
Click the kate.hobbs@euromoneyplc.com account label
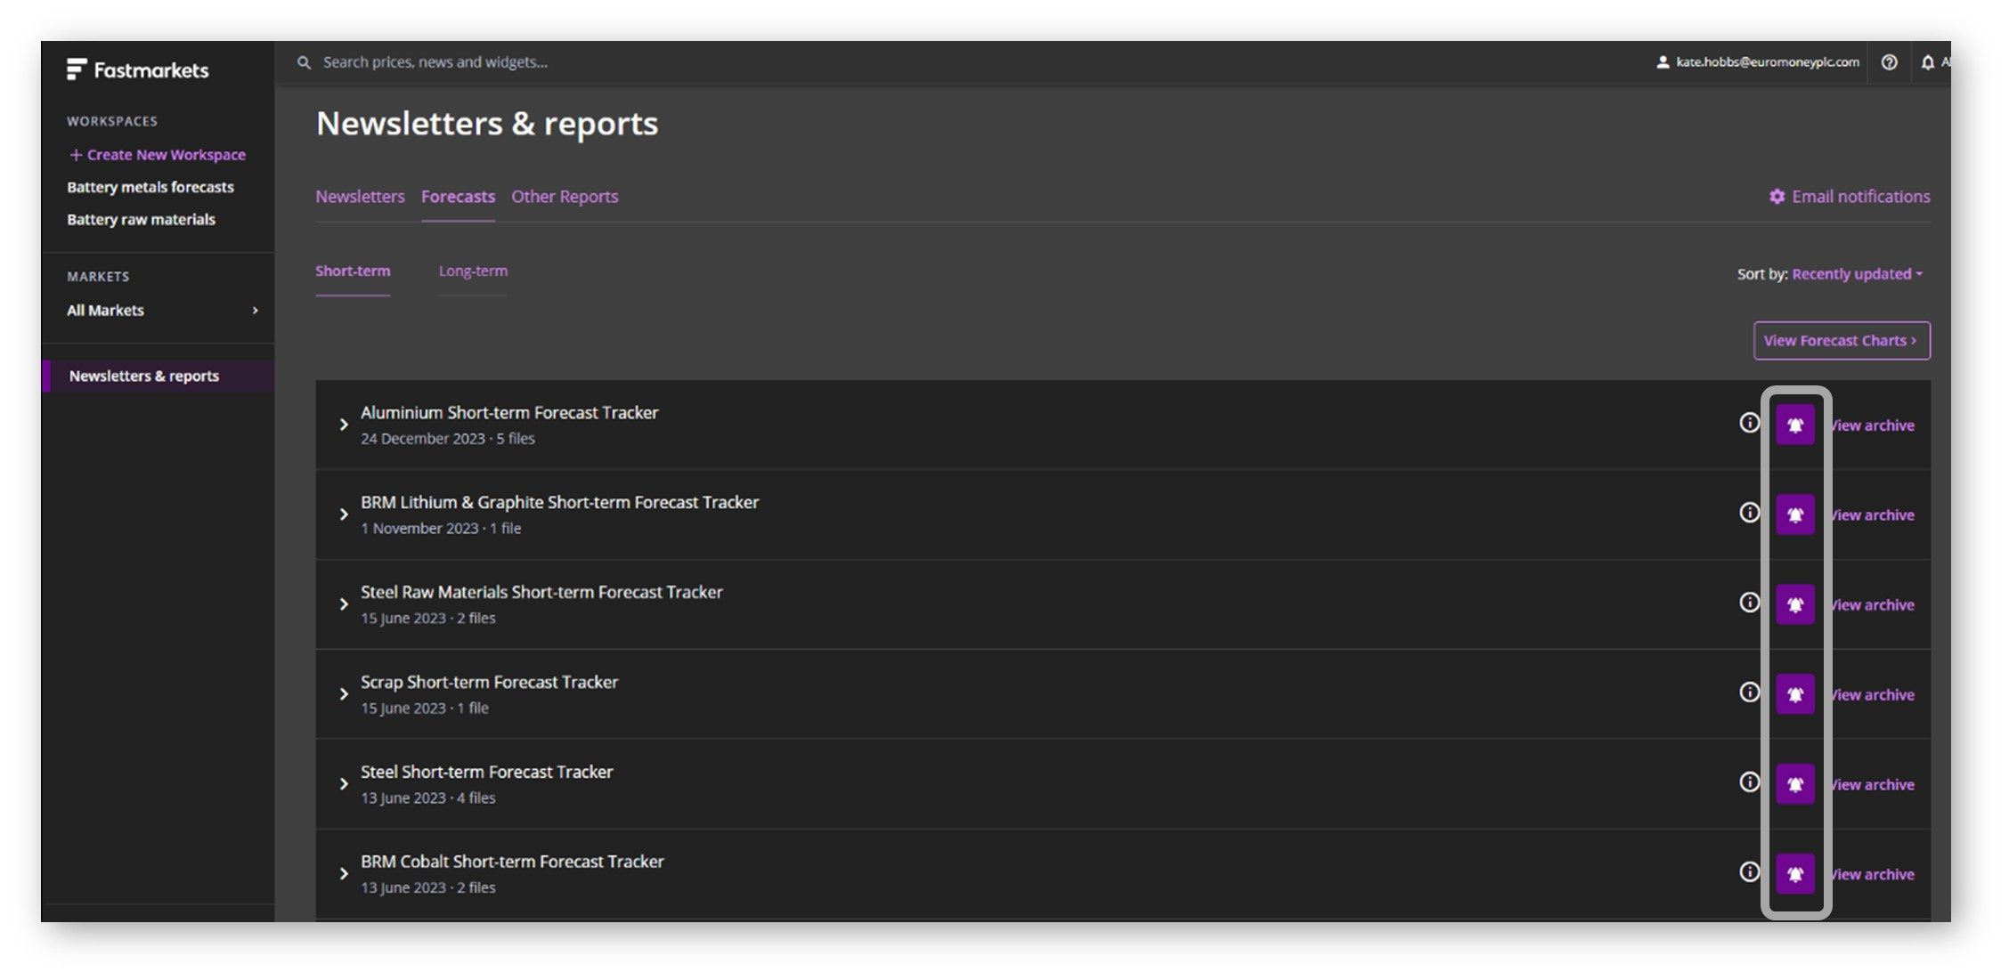coord(1767,62)
